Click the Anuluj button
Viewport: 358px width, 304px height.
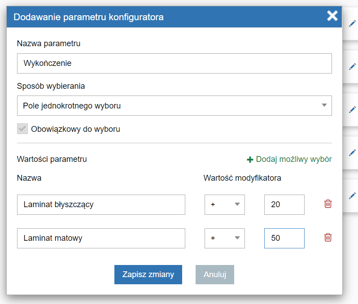(x=215, y=274)
